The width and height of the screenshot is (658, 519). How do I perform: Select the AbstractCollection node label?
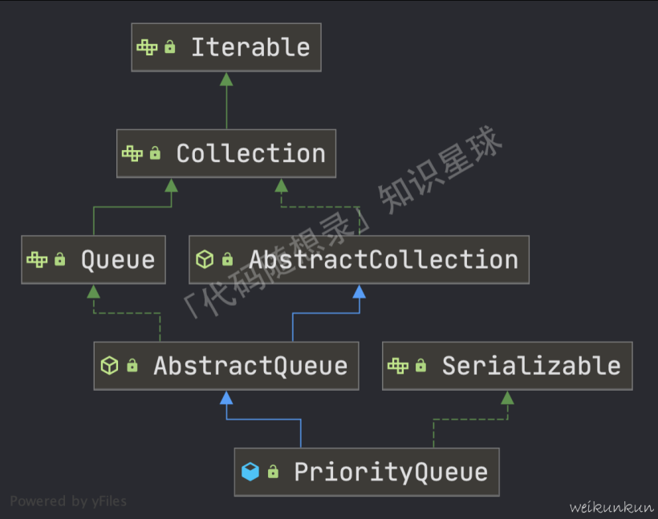pos(384,259)
